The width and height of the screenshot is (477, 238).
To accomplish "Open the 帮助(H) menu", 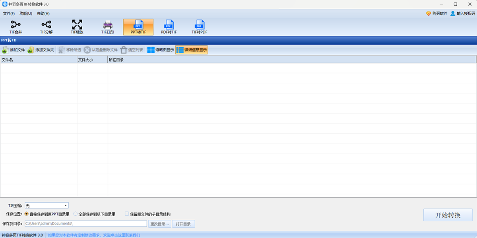I will pos(43,13).
